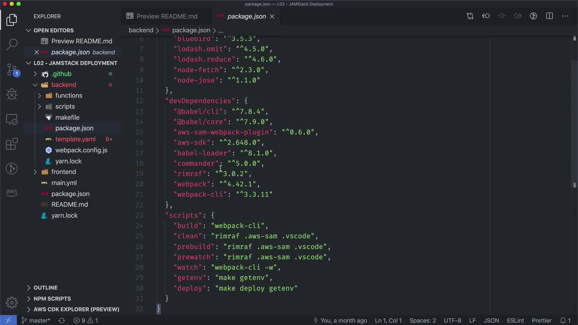This screenshot has height=325, width=578.
Task: Open the Extensions view
Action: [12, 144]
